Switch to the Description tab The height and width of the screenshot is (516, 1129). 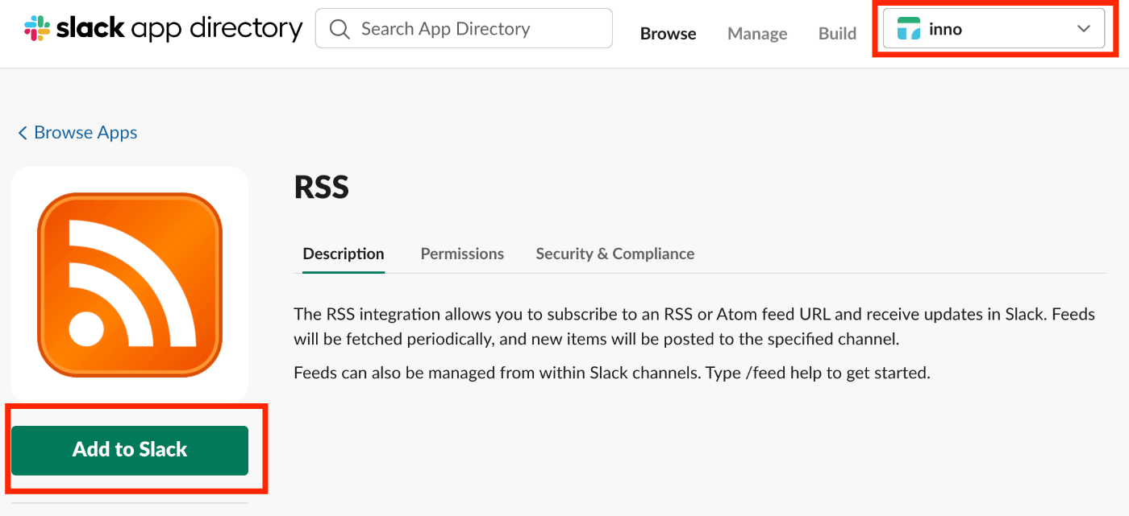pos(344,254)
